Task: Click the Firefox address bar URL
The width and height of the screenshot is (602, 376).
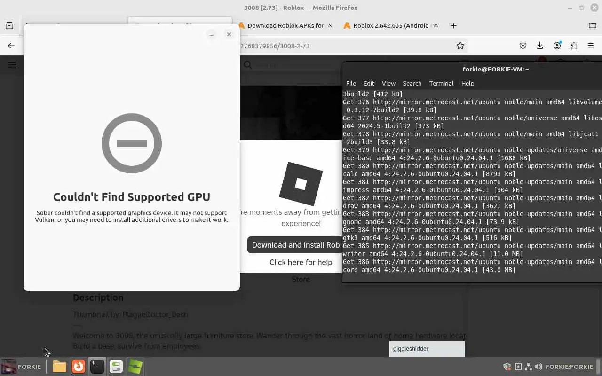Action: (x=275, y=46)
